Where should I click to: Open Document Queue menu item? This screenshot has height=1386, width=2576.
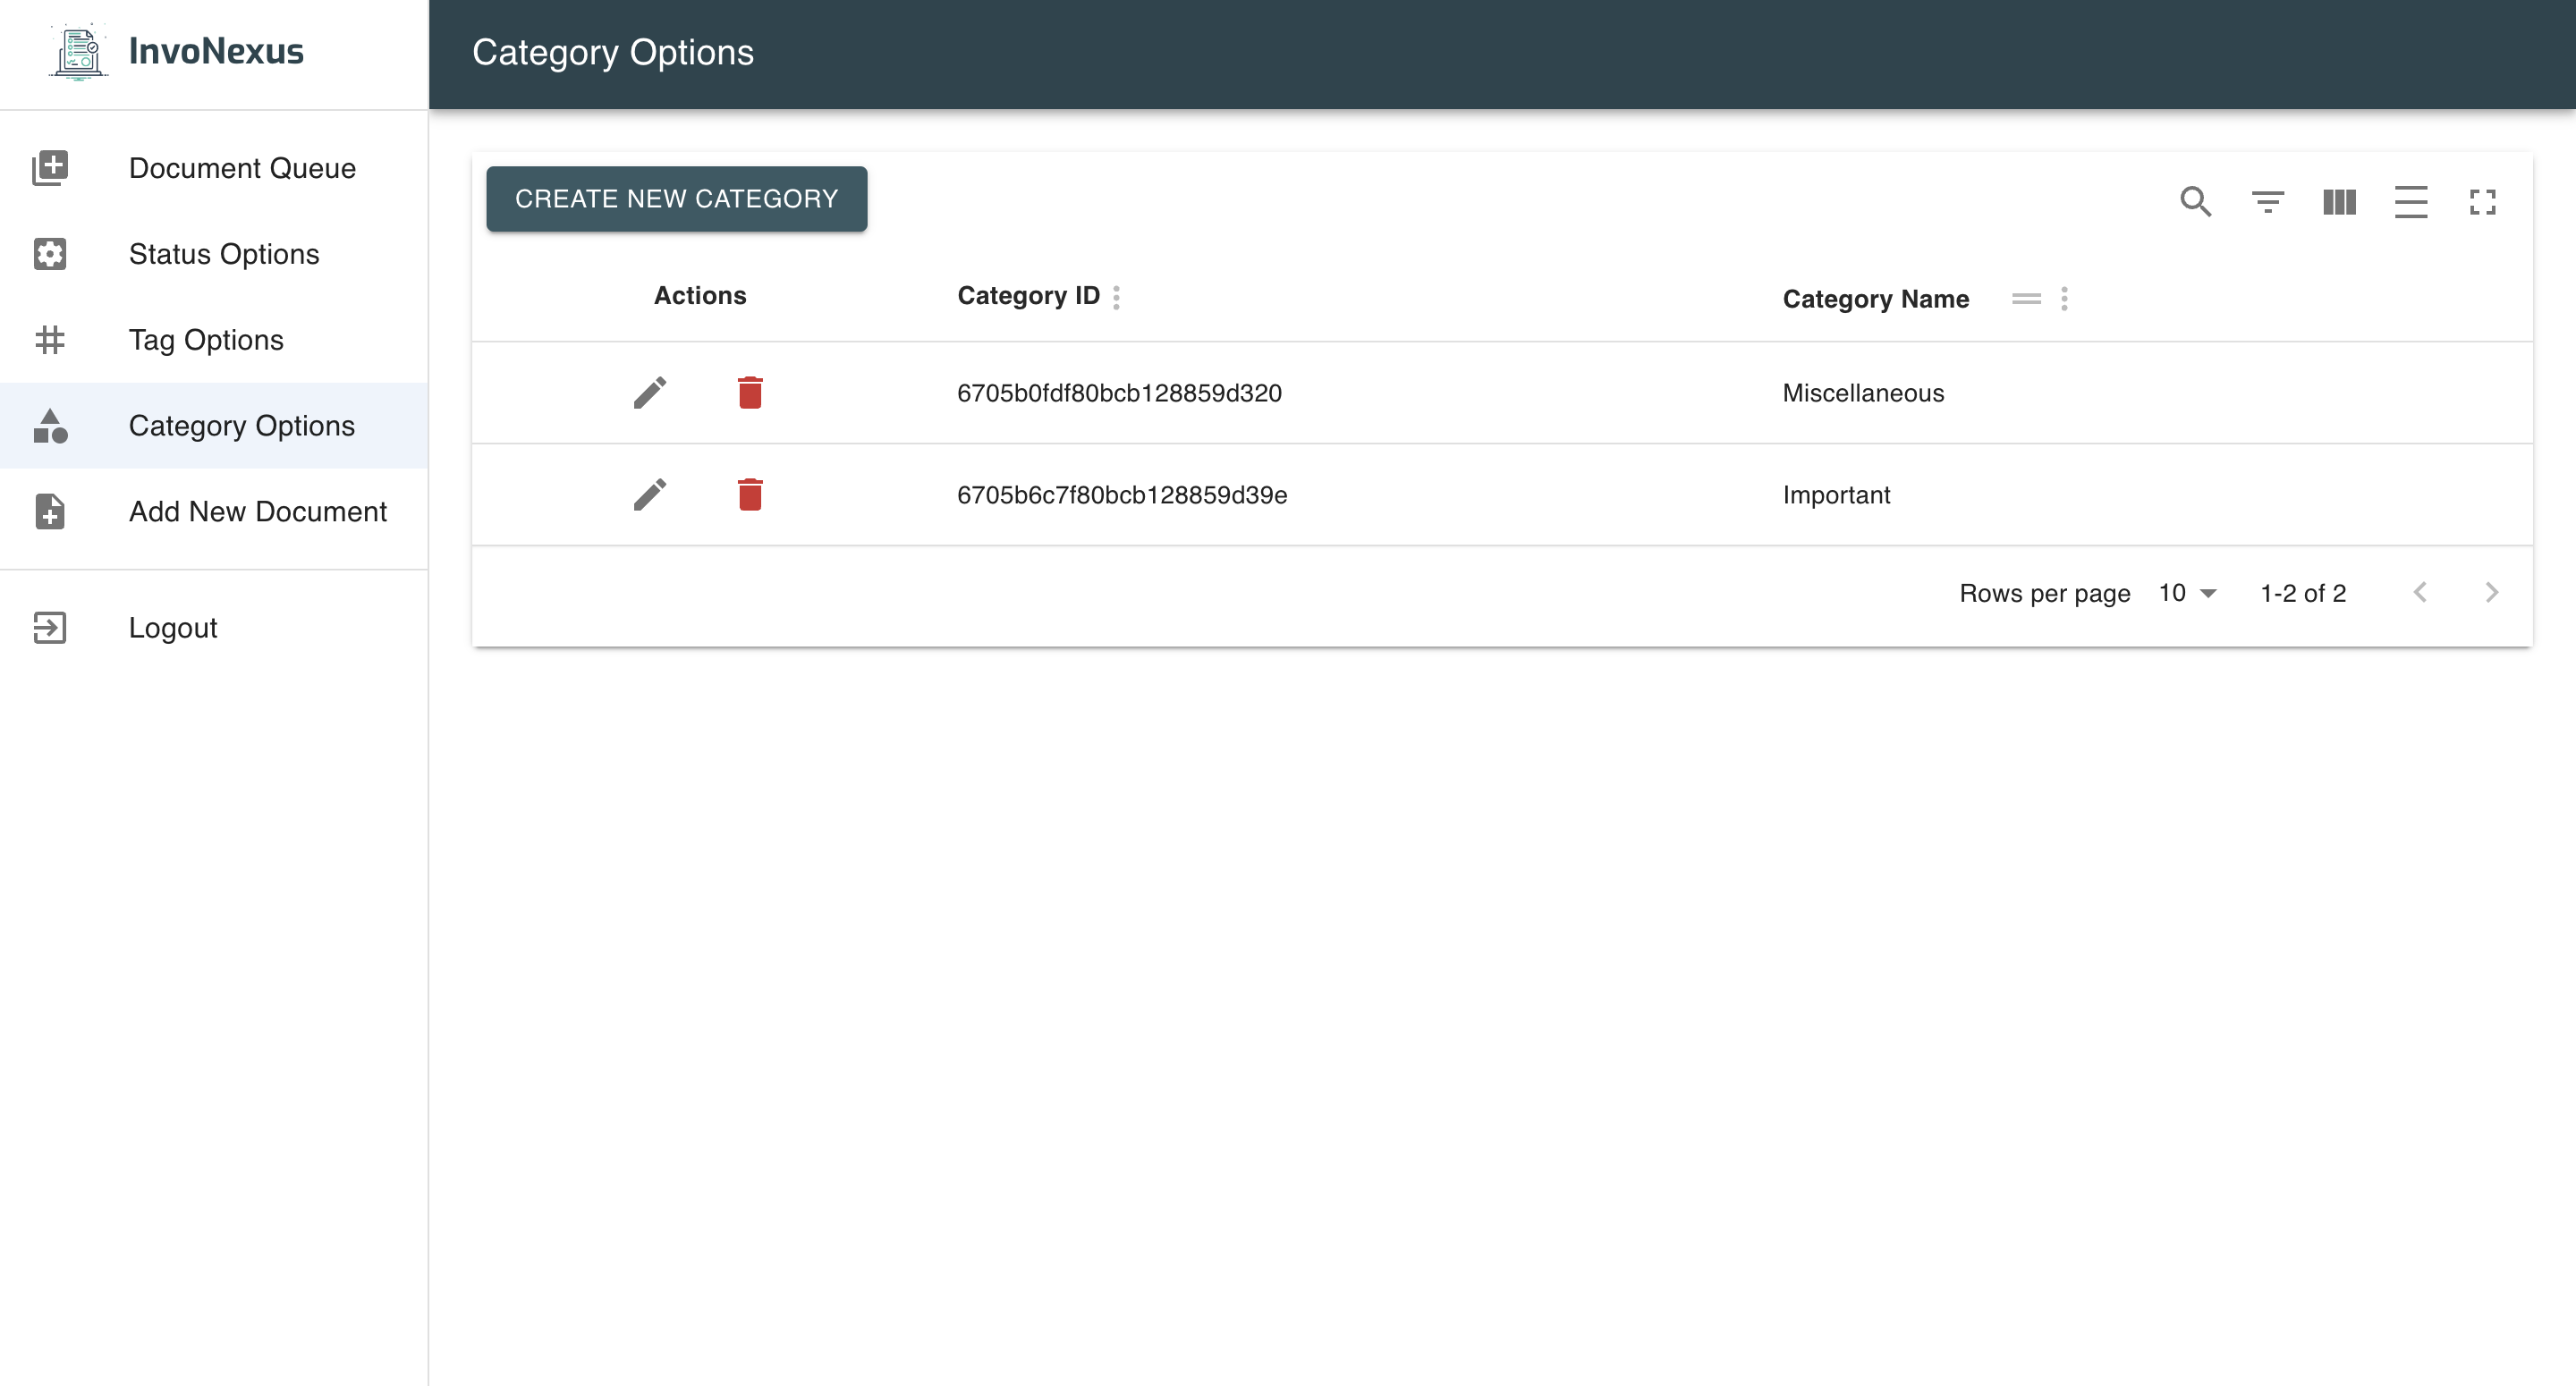point(214,168)
